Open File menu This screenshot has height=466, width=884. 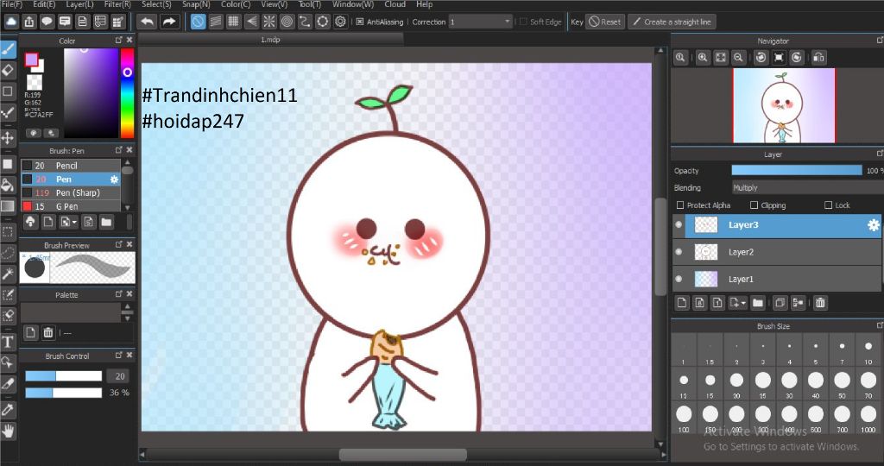click(12, 4)
